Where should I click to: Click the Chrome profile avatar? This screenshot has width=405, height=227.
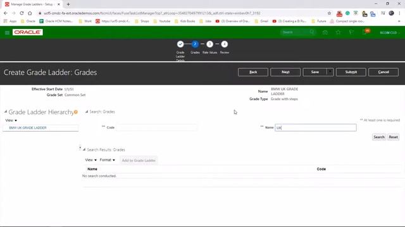391,13
